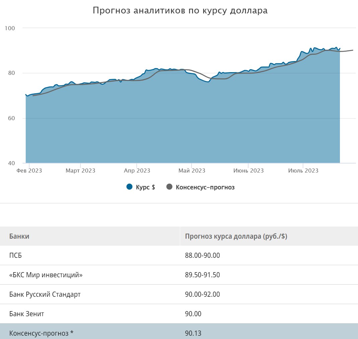358x339 pixels.
Task: Click the 88.00-90.00 forecast value for ПСБ
Action: (x=202, y=255)
